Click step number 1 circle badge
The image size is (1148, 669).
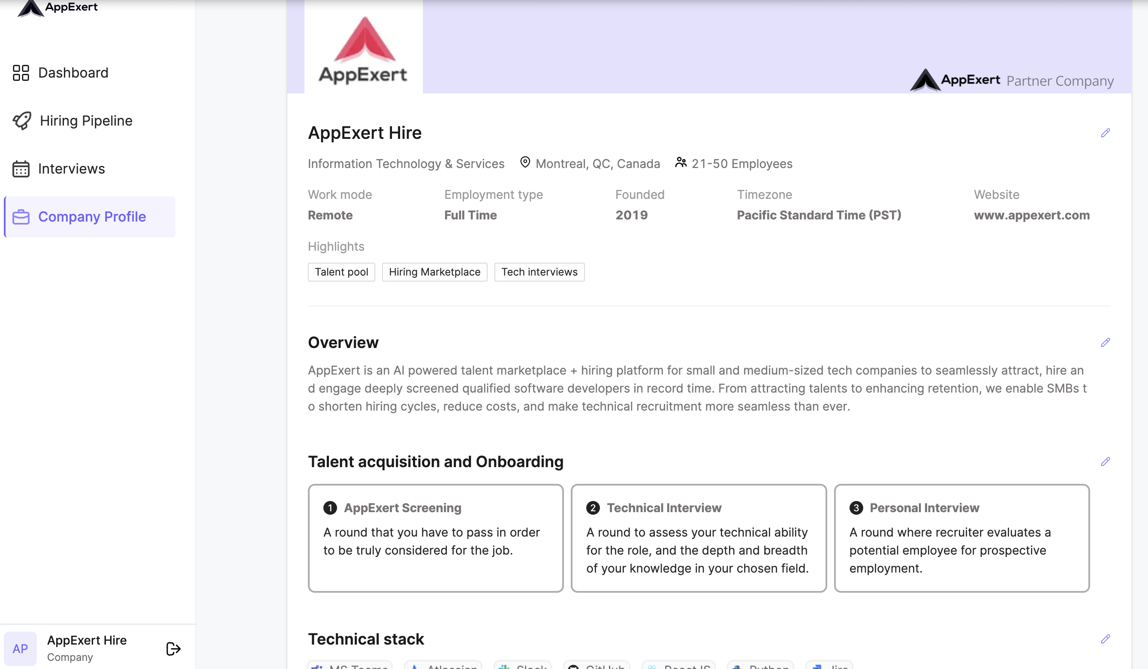330,508
